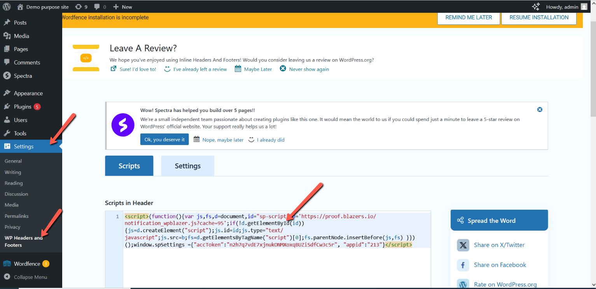Switch to the Scripts tab
The height and width of the screenshot is (289, 596).
(x=129, y=166)
